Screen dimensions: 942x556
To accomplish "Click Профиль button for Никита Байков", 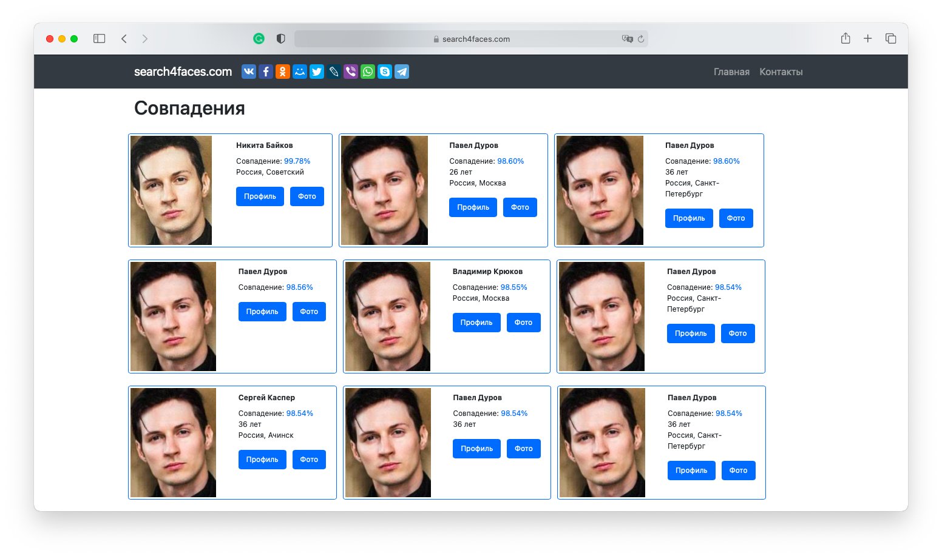I will click(x=260, y=196).
